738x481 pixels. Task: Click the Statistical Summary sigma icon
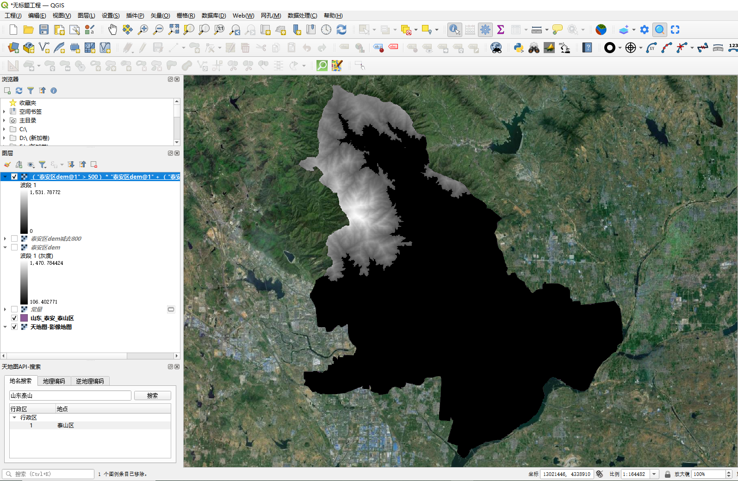[x=500, y=30]
